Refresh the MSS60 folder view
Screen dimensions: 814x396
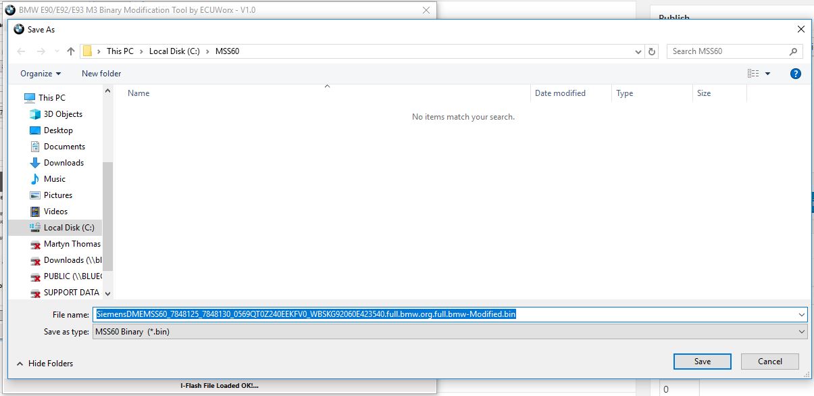[652, 51]
